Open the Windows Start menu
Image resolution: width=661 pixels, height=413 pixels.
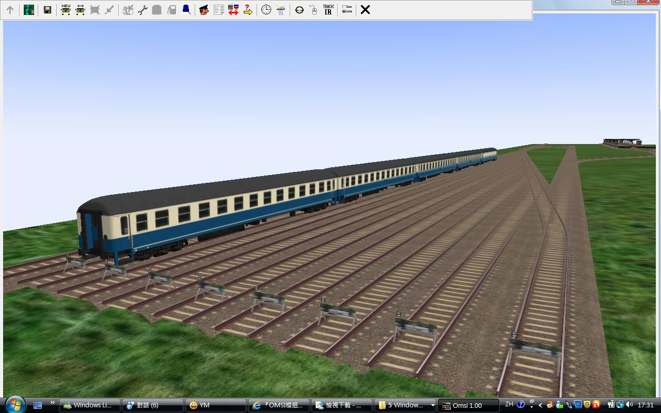click(x=14, y=405)
